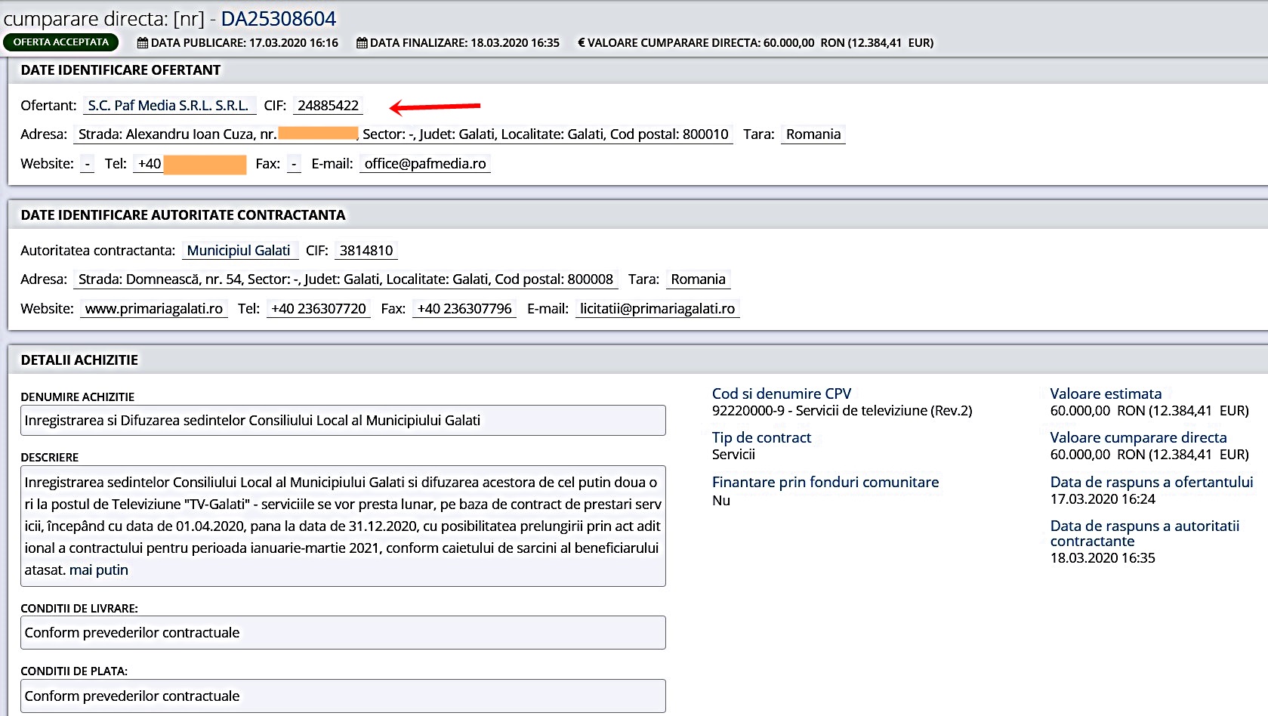Click the supplier CIF value 24885422
1268x716 pixels.
click(328, 106)
